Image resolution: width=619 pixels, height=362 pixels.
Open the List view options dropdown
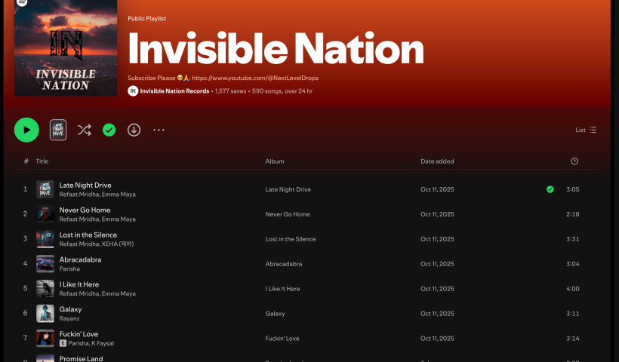586,130
